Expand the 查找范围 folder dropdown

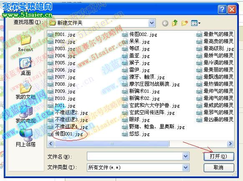point(152,23)
